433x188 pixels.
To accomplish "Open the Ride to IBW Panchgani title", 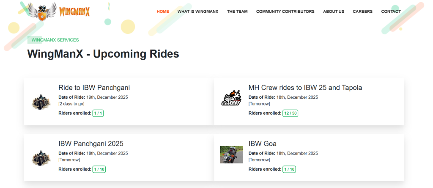I will (x=94, y=88).
